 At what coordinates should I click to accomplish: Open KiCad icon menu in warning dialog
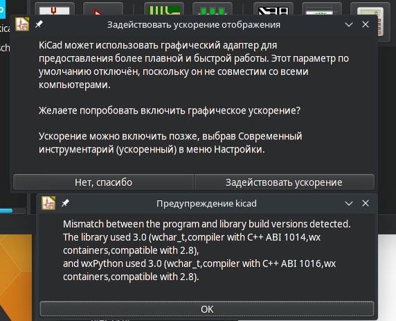pyautogui.click(x=48, y=203)
